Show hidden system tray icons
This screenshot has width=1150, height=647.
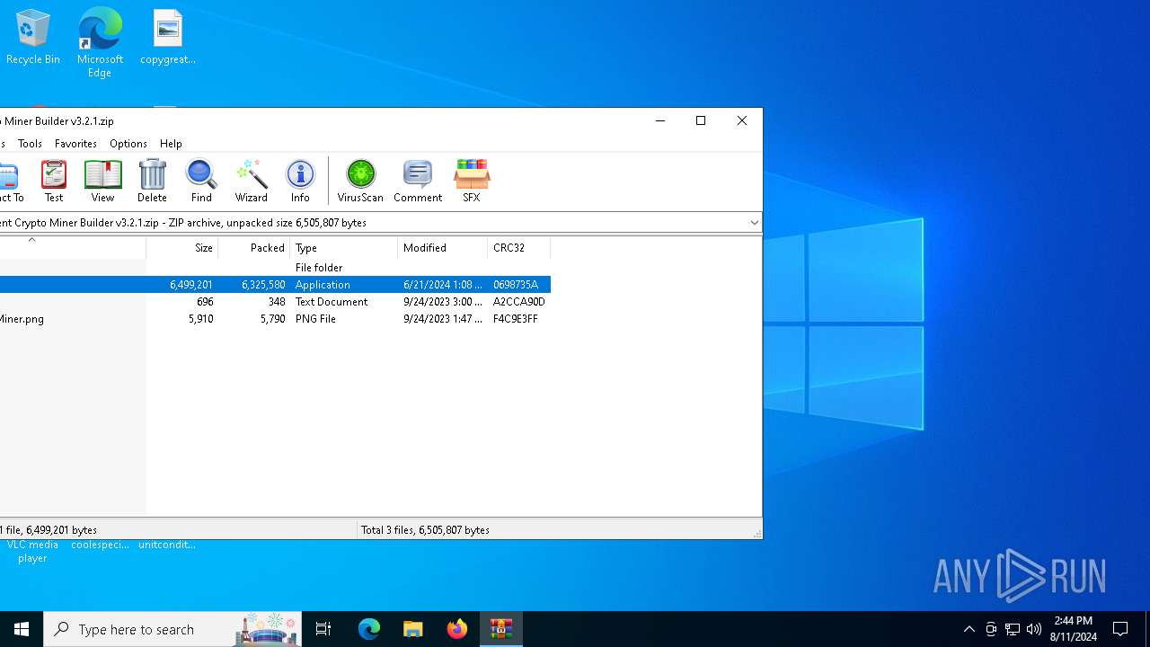click(x=969, y=629)
